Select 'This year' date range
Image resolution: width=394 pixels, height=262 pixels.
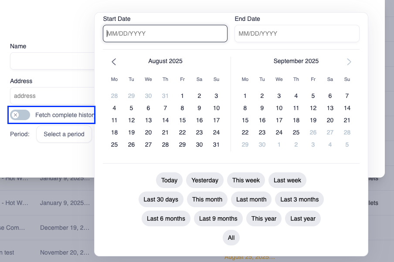263,218
